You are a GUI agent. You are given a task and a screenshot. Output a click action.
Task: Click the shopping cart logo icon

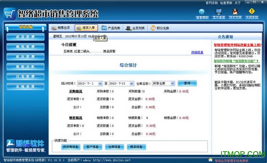10,14
